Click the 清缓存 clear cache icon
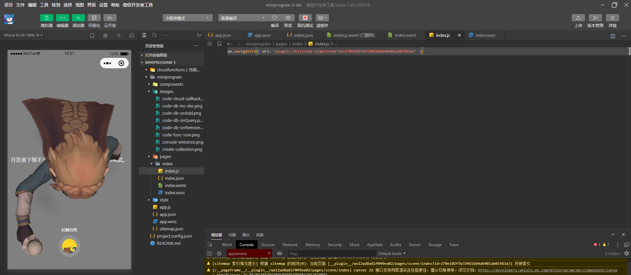 (x=322, y=18)
